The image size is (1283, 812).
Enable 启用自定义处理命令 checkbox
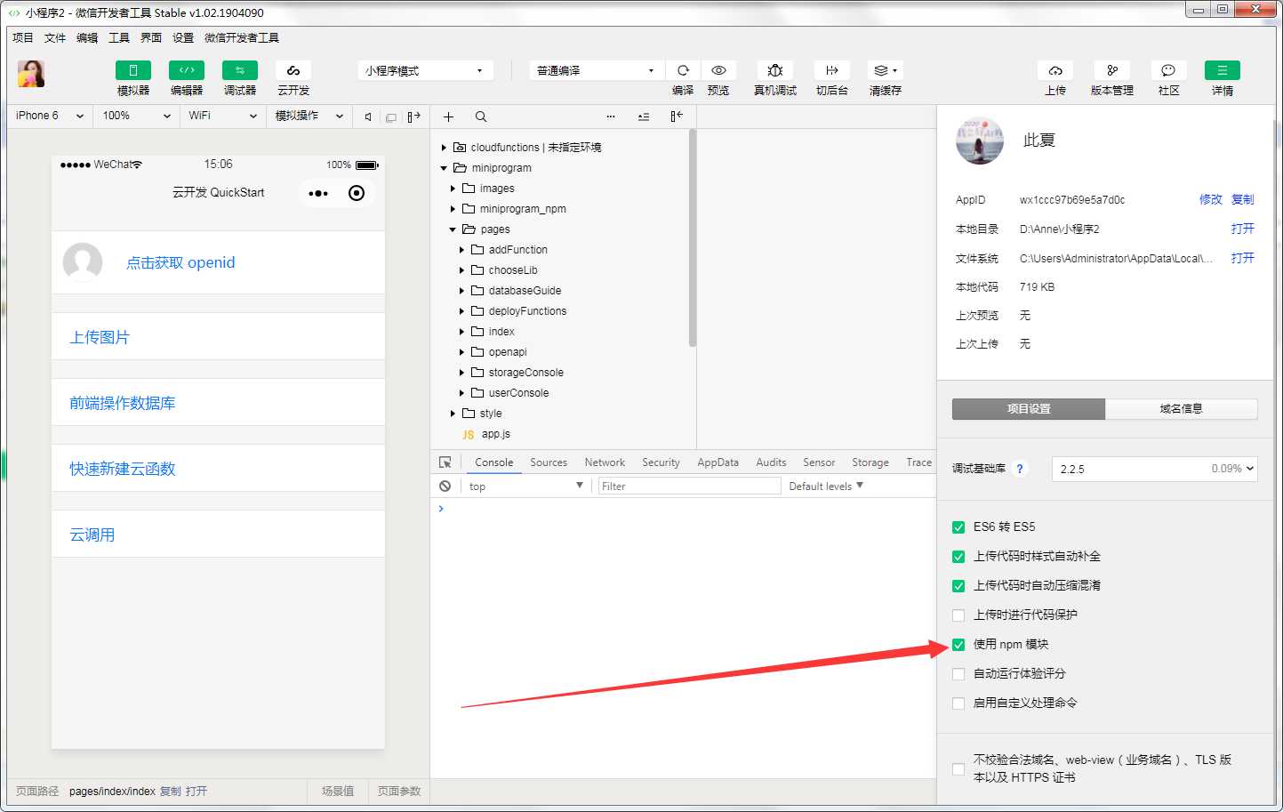958,703
